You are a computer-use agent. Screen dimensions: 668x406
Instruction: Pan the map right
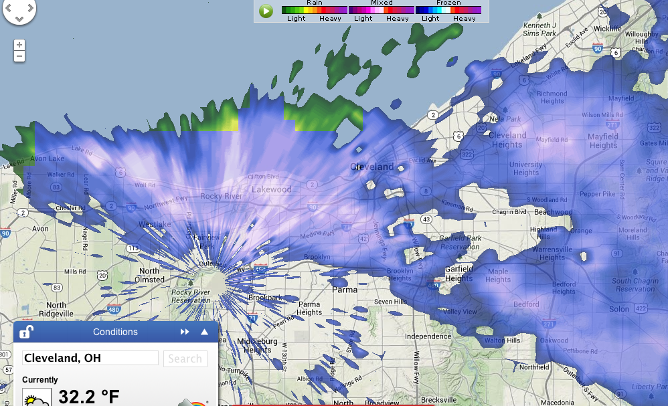pos(30,8)
